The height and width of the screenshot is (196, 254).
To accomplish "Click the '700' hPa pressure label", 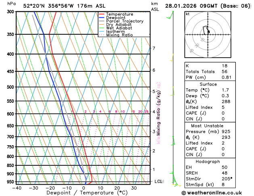I will click(x=11, y=137).
